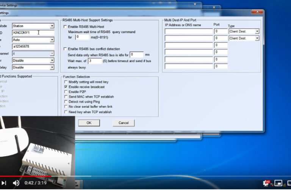This screenshot has width=291, height=190.
Task: Click first row Port field
Action: pyautogui.click(x=221, y=31)
